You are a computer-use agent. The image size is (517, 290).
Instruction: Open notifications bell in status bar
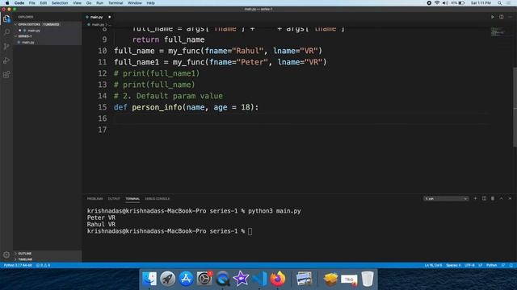click(x=511, y=265)
